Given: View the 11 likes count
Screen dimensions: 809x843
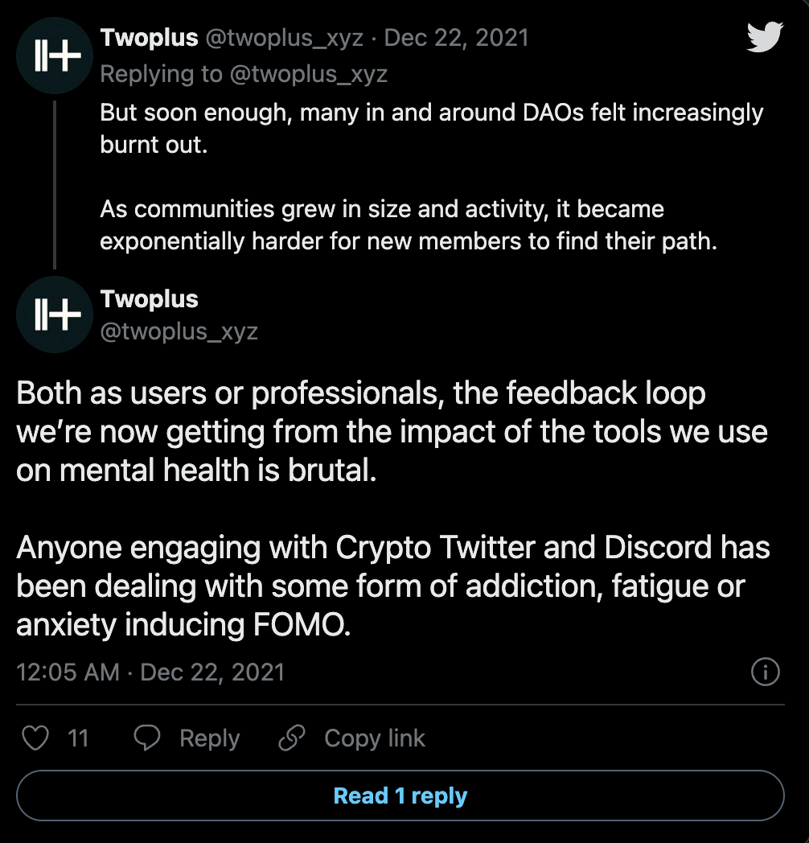Looking at the screenshot, I should click(x=79, y=738).
